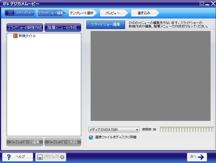Select the スライドショー編集 step tab
Image resolution: width=216 pixels, height=163 pixels.
tap(52, 13)
